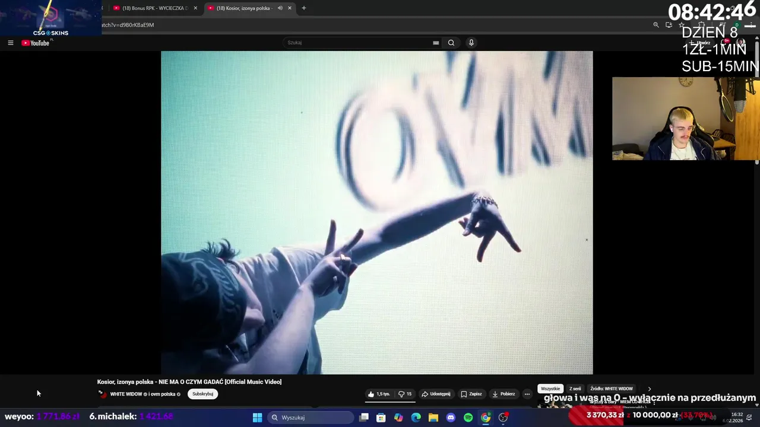Open OBS Studio from the taskbar

coord(503,418)
